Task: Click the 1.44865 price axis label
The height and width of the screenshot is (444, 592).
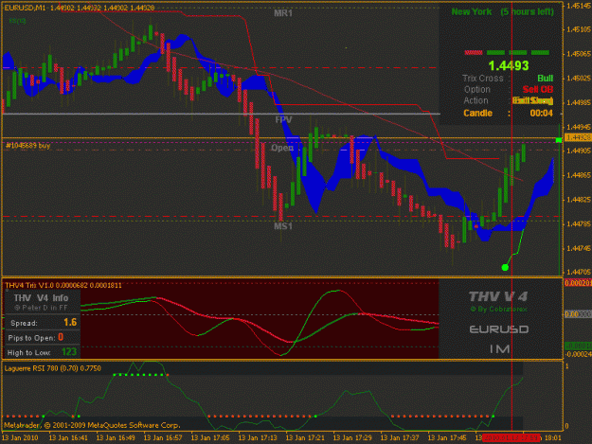Action: click(579, 175)
